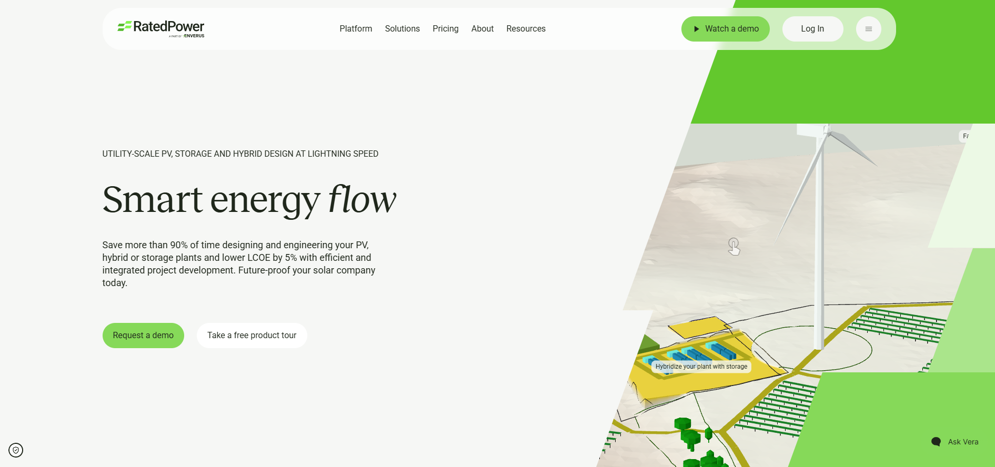Open the Platform menu
Viewport: 995px width, 467px height.
pos(356,29)
